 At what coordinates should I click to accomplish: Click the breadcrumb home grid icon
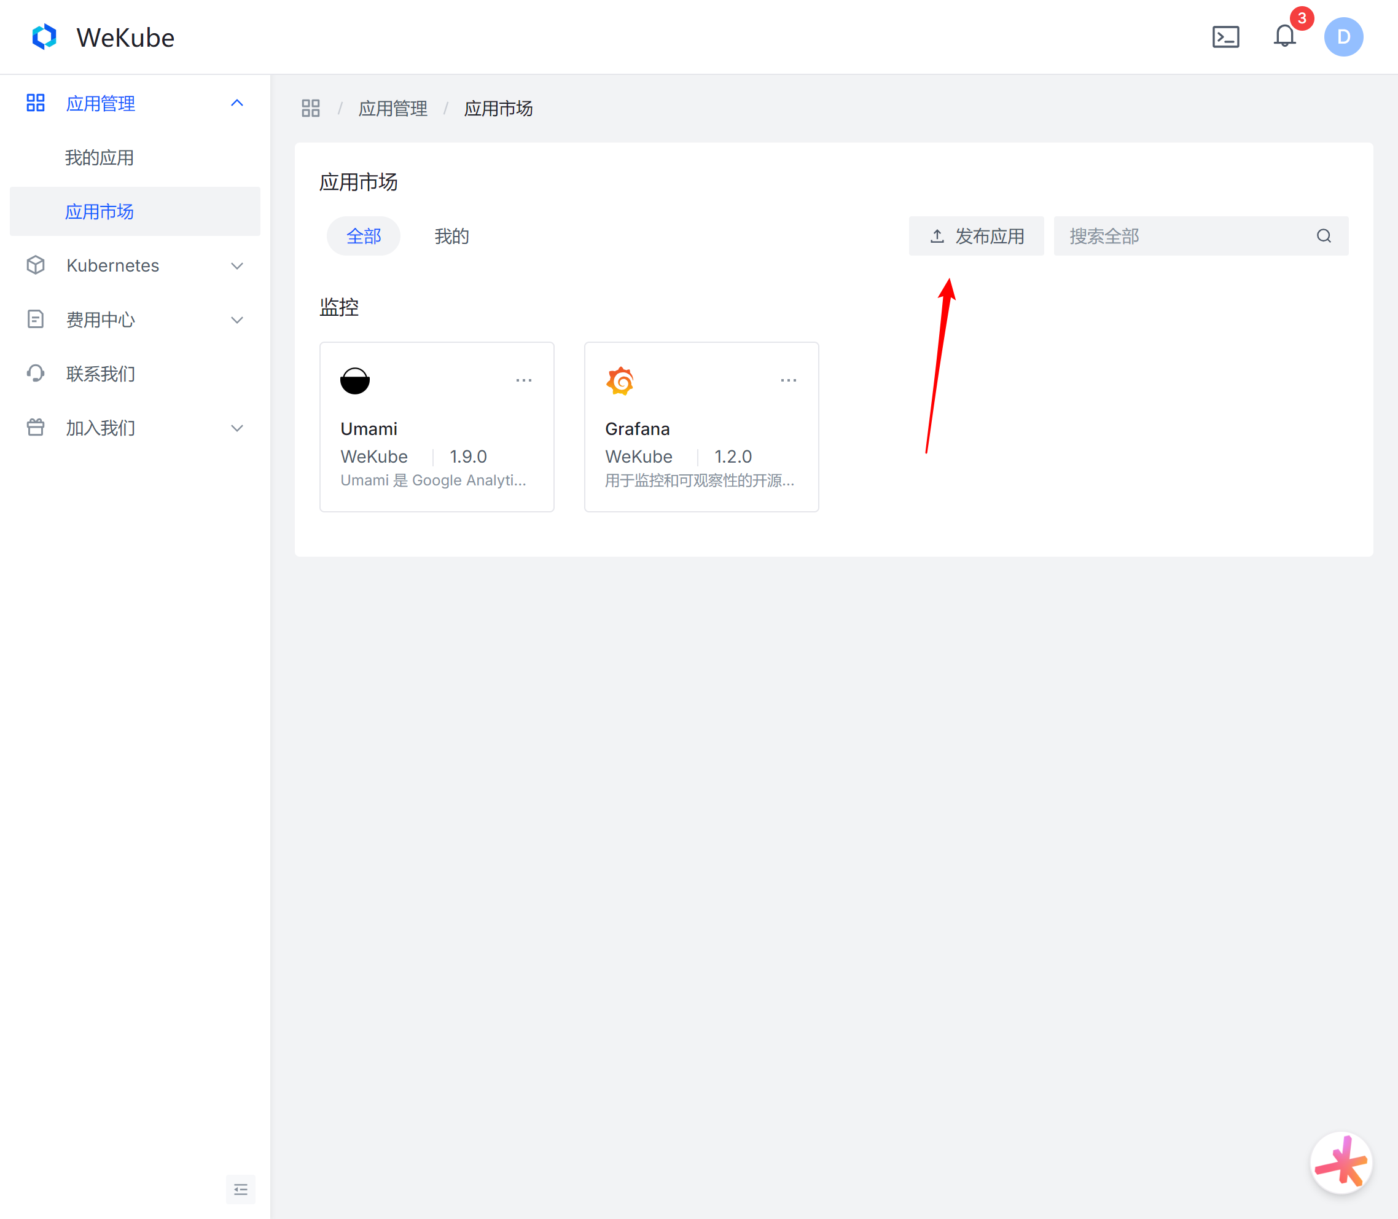[311, 108]
